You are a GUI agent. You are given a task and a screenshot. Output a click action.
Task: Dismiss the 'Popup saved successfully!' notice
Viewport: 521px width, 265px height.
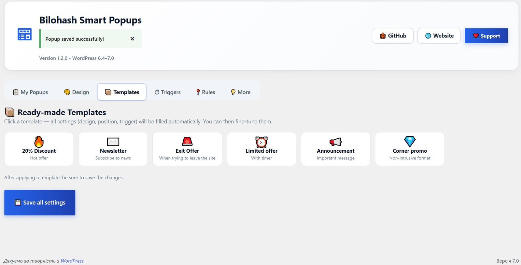point(132,39)
